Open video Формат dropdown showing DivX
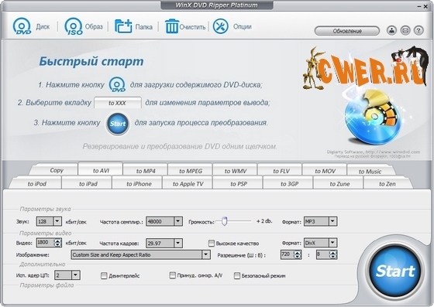The height and width of the screenshot is (307, 434). pyautogui.click(x=321, y=243)
